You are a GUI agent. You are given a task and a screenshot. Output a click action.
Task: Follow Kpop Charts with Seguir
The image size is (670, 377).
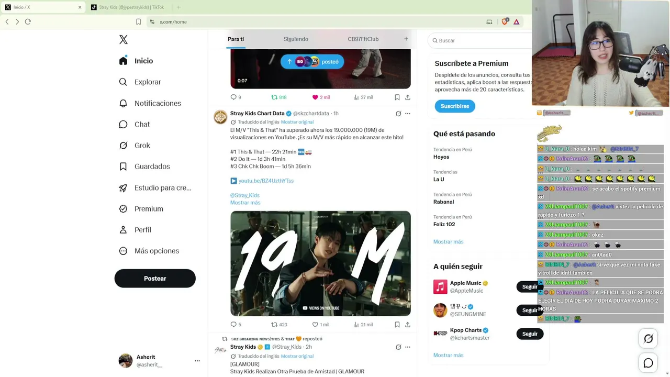pyautogui.click(x=530, y=334)
